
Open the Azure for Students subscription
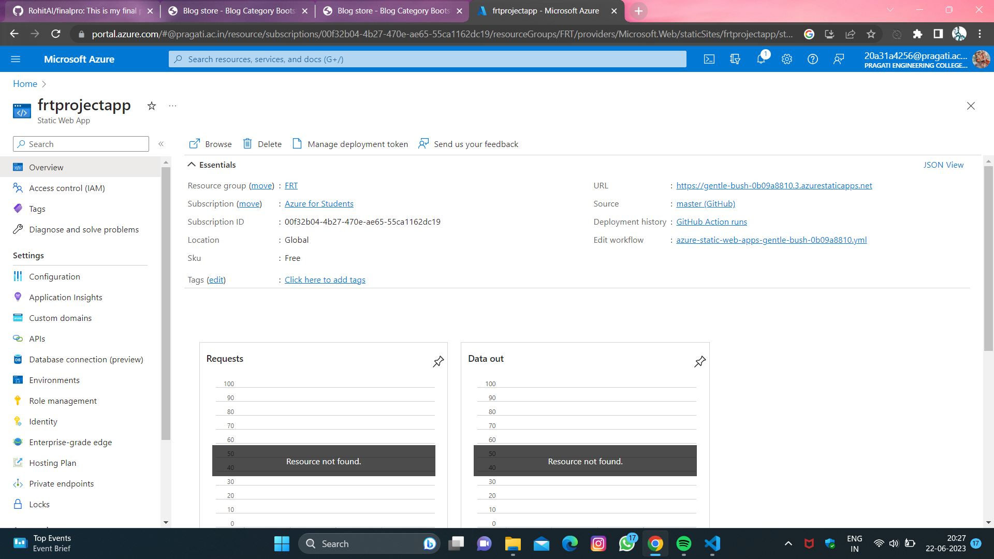318,203
